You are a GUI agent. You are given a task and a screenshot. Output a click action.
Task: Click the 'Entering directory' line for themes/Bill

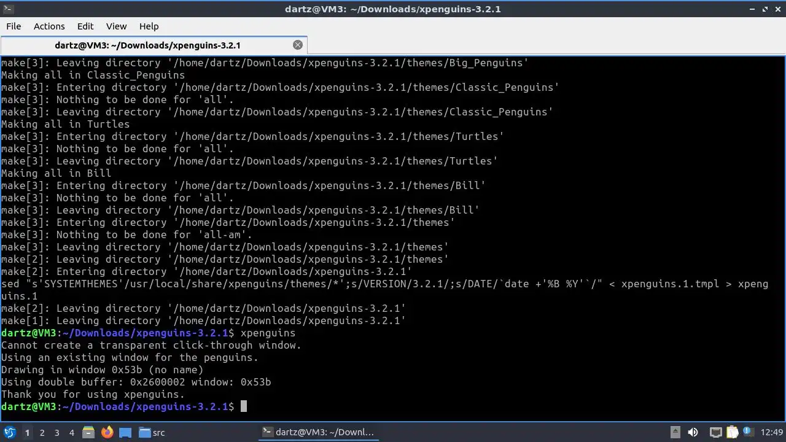243,185
